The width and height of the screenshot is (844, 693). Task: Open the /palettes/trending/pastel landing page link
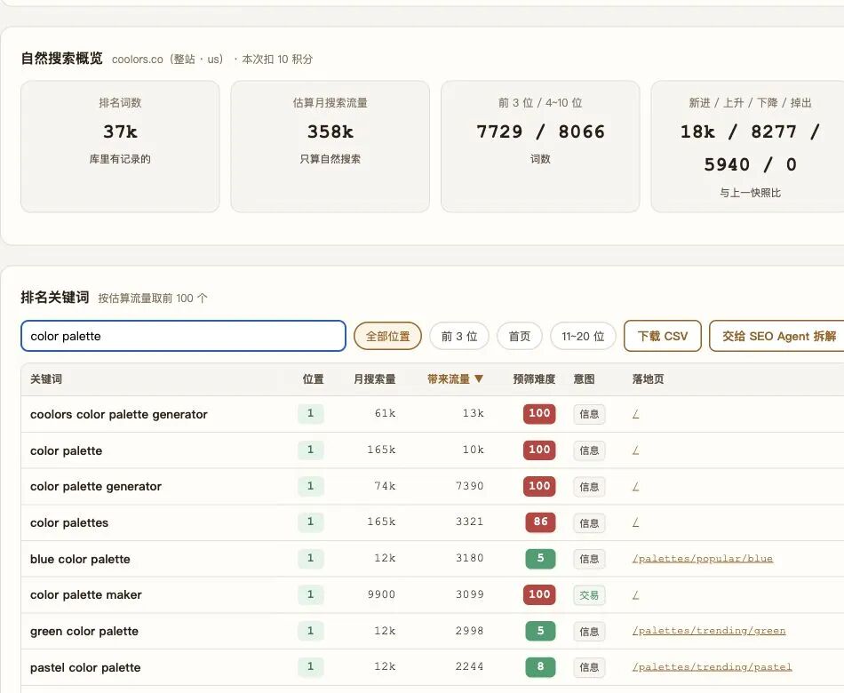pos(713,666)
